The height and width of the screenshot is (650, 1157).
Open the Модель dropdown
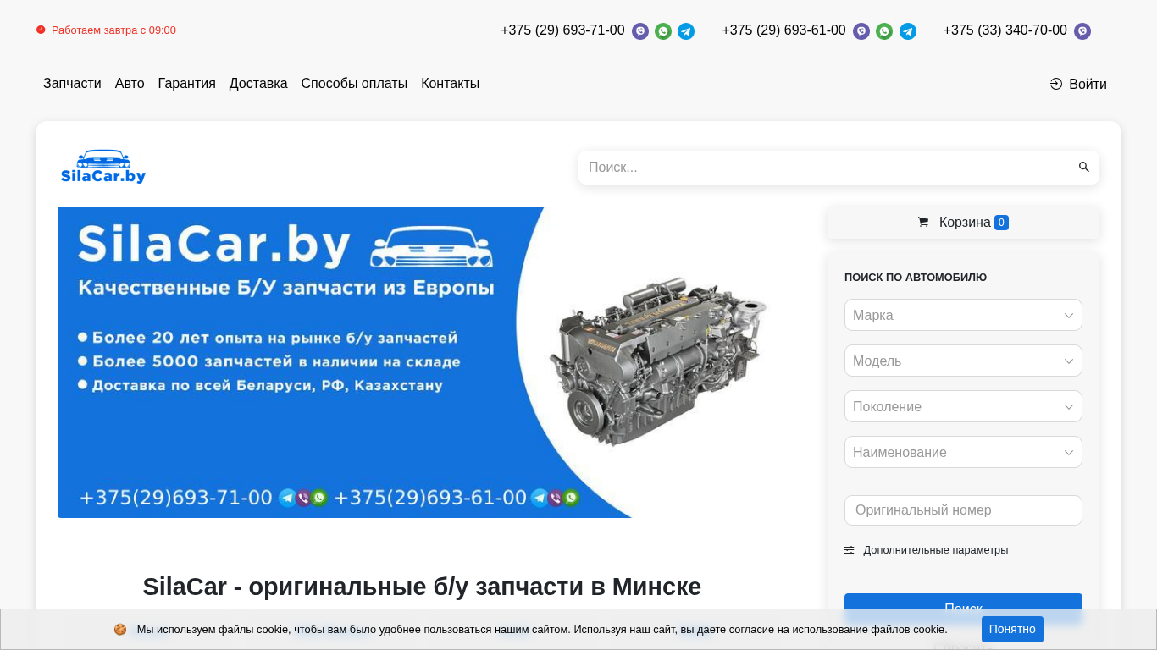pyautogui.click(x=963, y=361)
